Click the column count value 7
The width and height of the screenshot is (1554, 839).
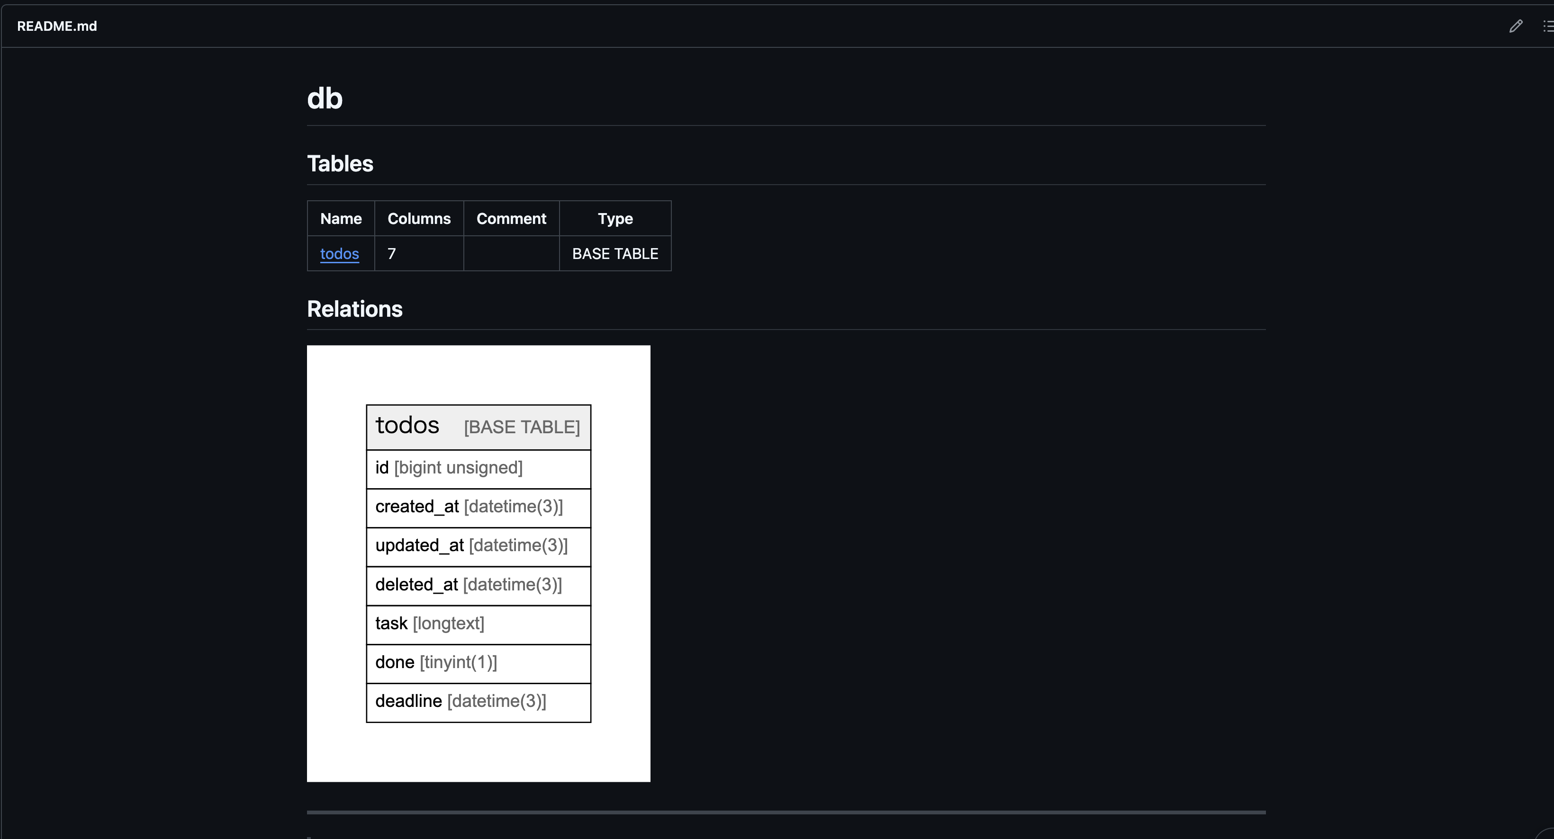(391, 254)
